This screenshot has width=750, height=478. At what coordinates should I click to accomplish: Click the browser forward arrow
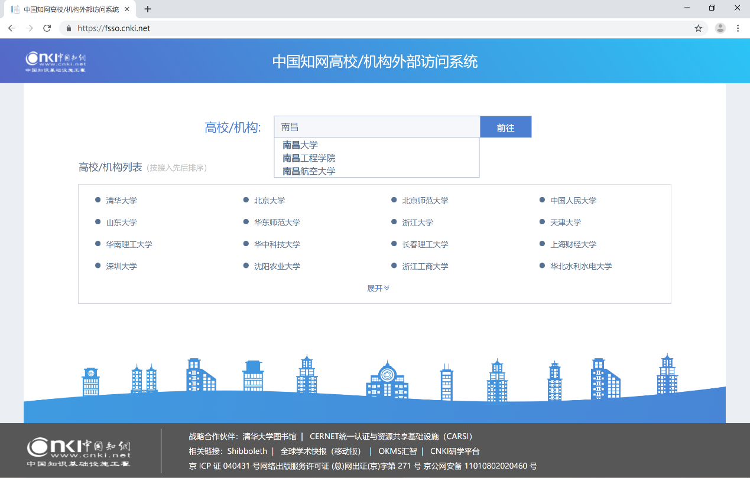[30, 28]
